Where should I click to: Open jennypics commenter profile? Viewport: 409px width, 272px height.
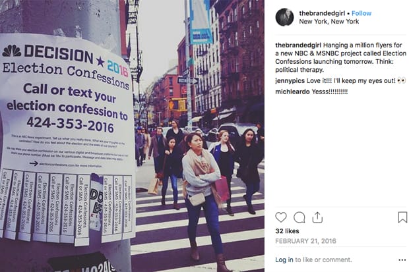[x=290, y=81]
